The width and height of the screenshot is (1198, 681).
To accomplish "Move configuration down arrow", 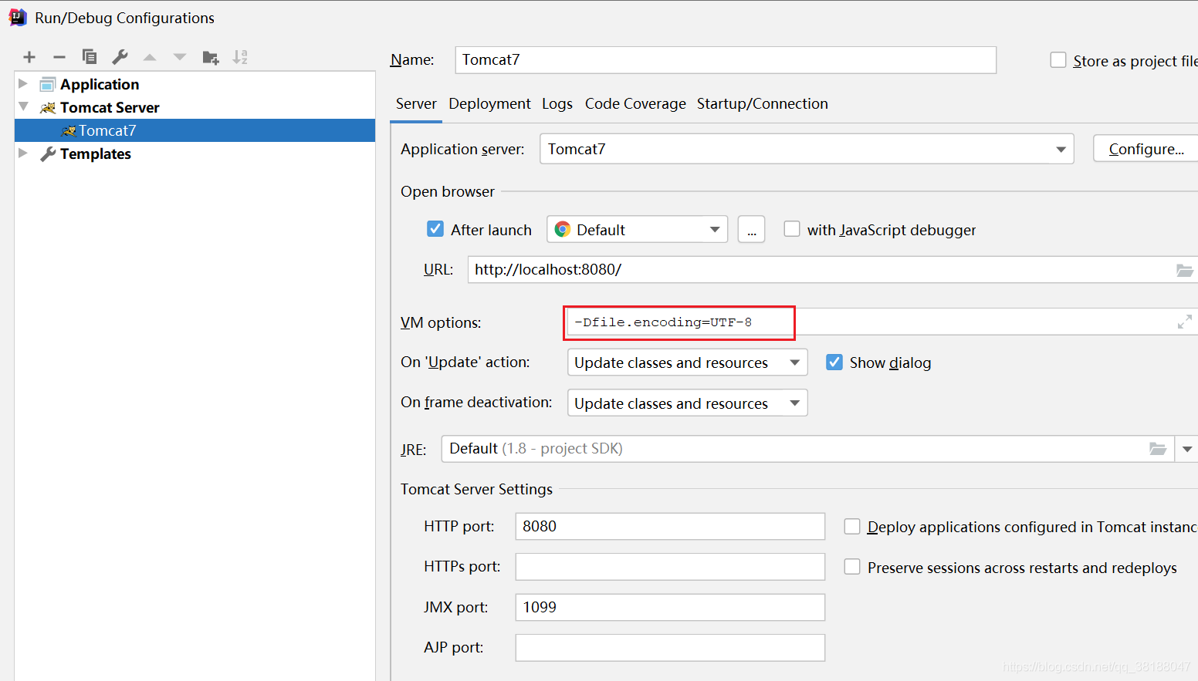I will 180,57.
